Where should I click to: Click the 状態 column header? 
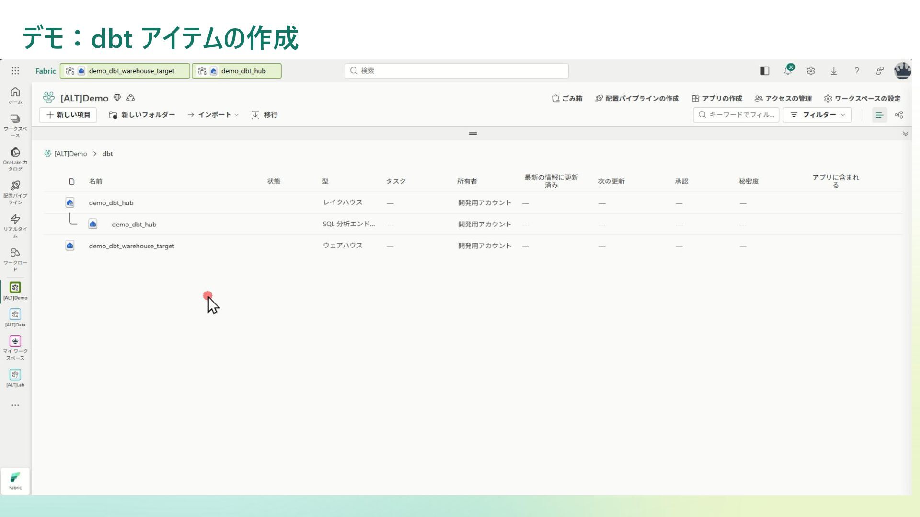pyautogui.click(x=274, y=181)
